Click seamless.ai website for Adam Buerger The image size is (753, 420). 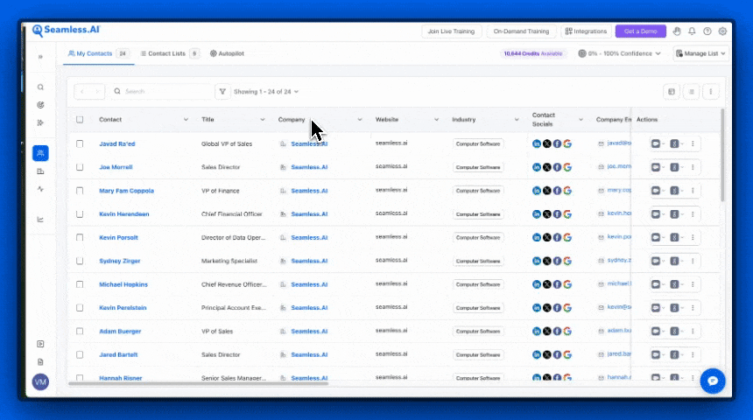(x=391, y=330)
